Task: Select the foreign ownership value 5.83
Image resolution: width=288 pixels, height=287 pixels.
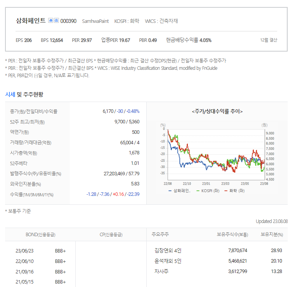Action: pos(135,184)
